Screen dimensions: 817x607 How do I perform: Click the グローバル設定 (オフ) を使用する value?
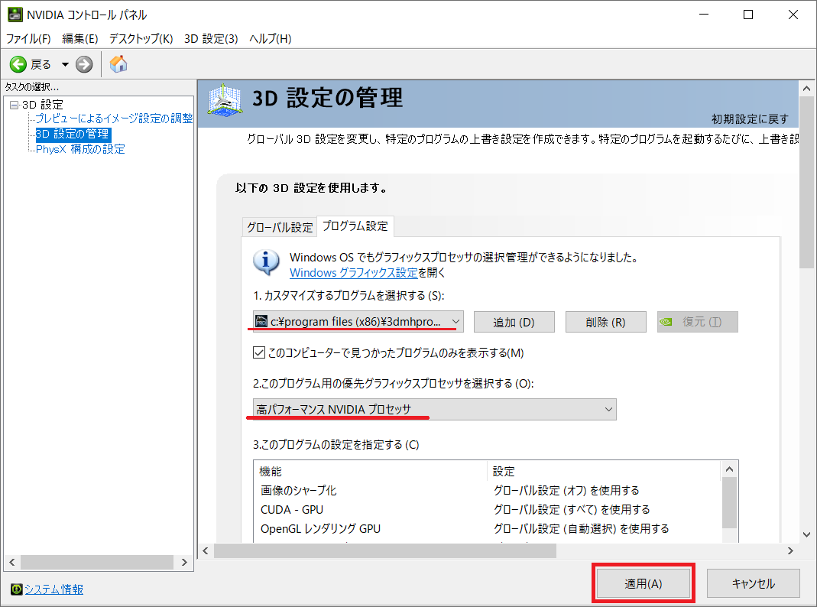[x=566, y=490]
